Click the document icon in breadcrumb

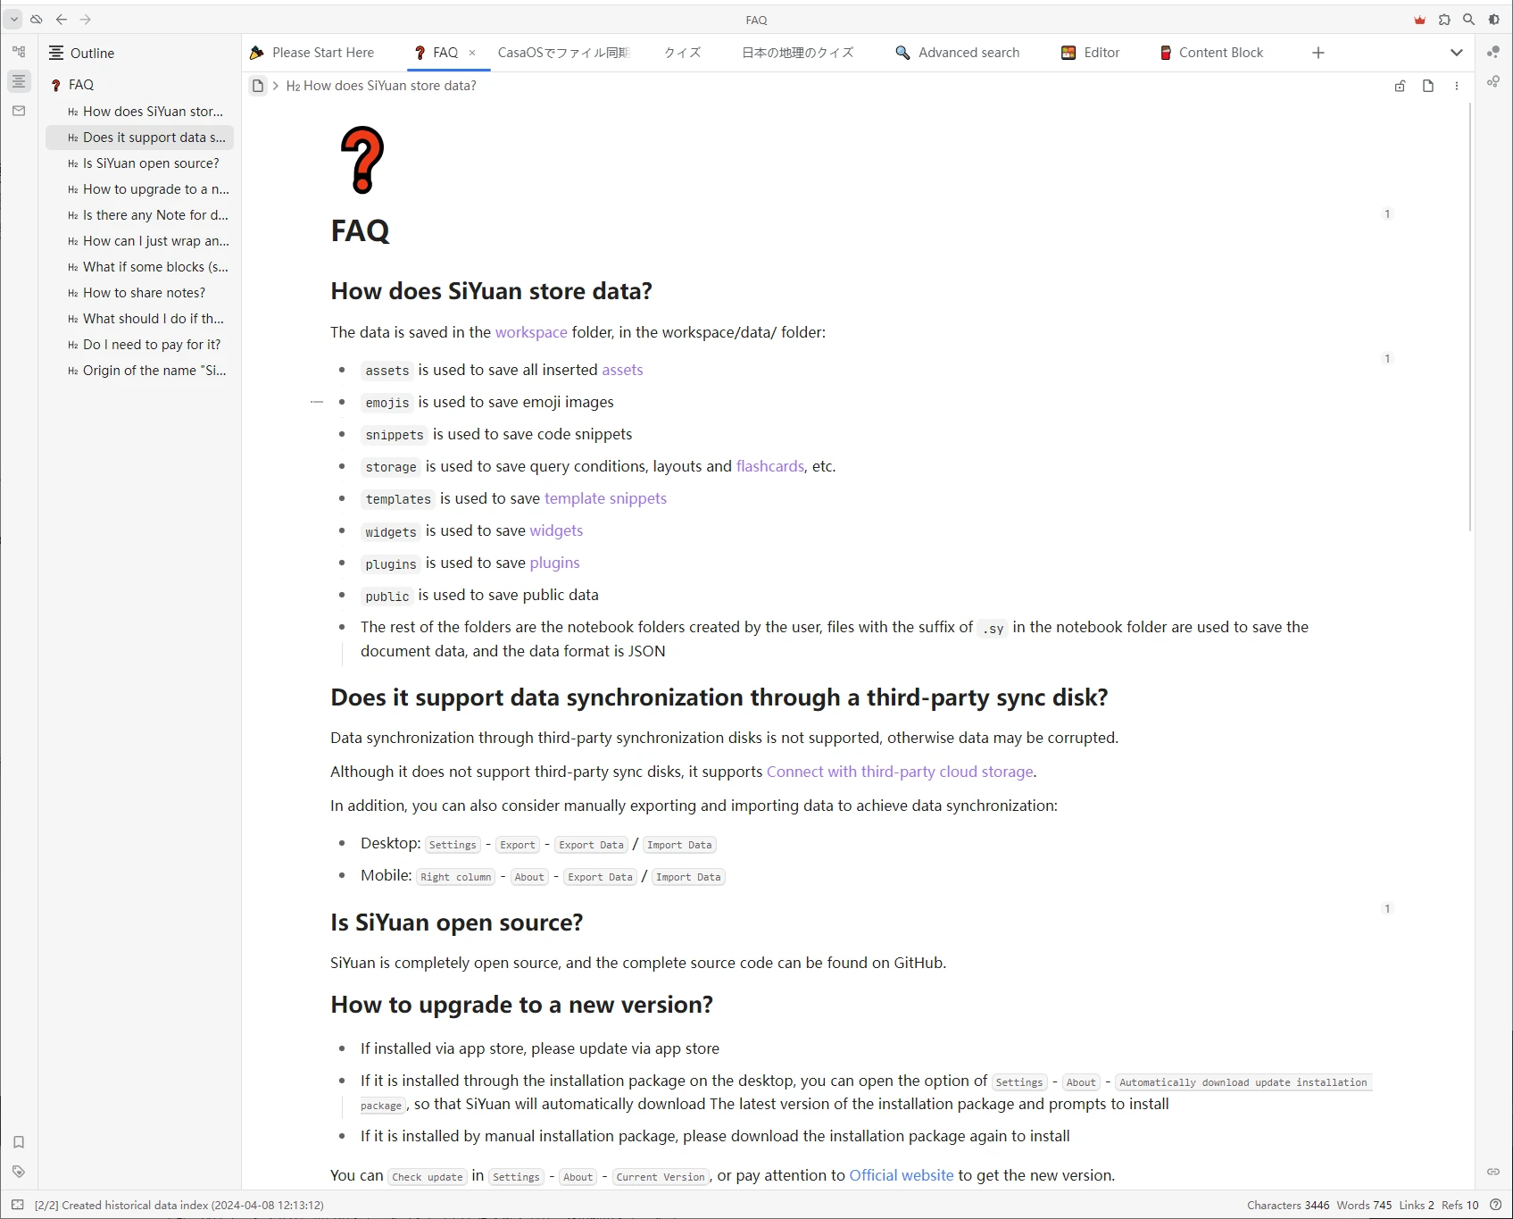tap(258, 86)
